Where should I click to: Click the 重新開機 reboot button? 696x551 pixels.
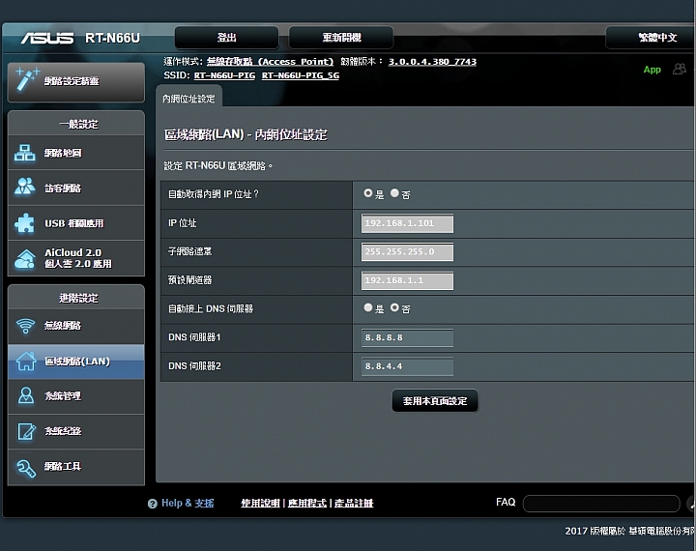pos(341,38)
